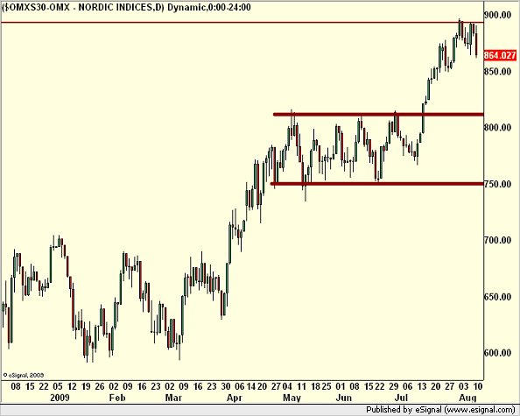Click the 850.00 price axis label
The image size is (520, 416).
pos(498,71)
